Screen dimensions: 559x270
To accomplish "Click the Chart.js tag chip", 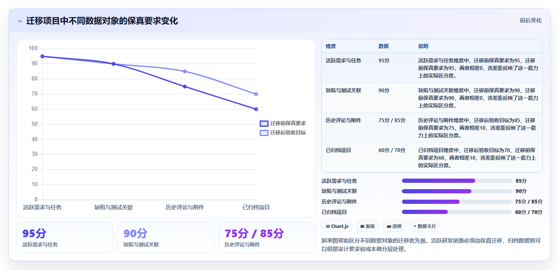I will [337, 226].
